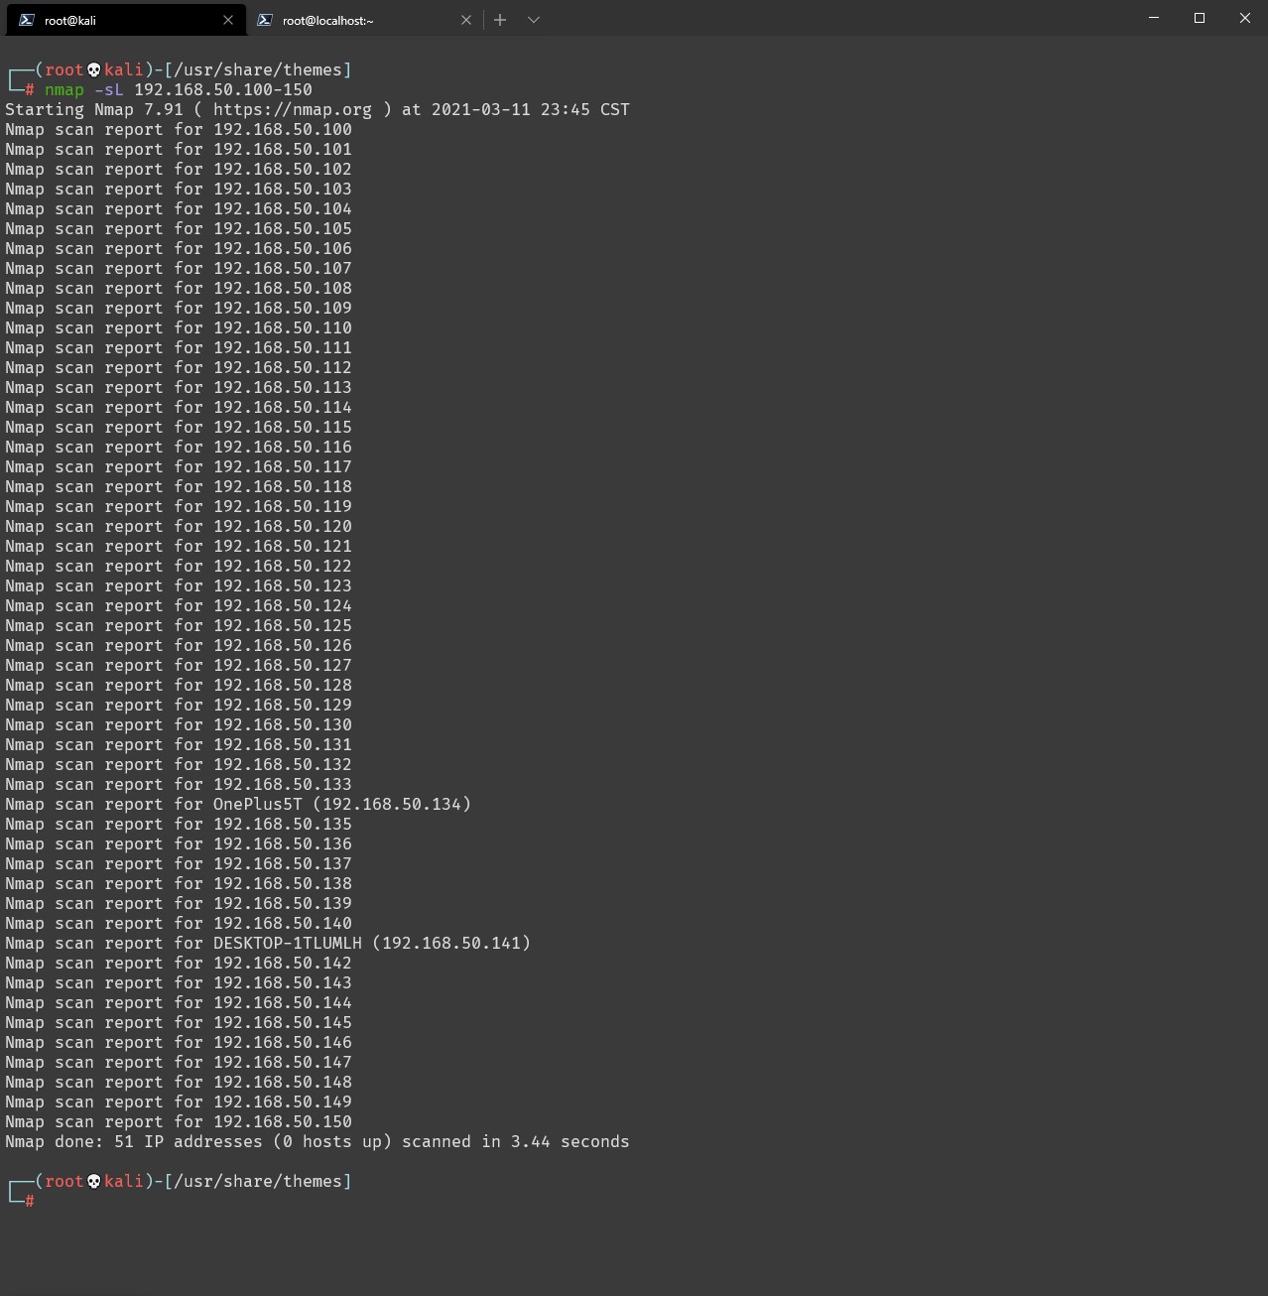Select the scan report line for 192.168.50.145
Image resolution: width=1268 pixels, height=1296 pixels.
(179, 1022)
